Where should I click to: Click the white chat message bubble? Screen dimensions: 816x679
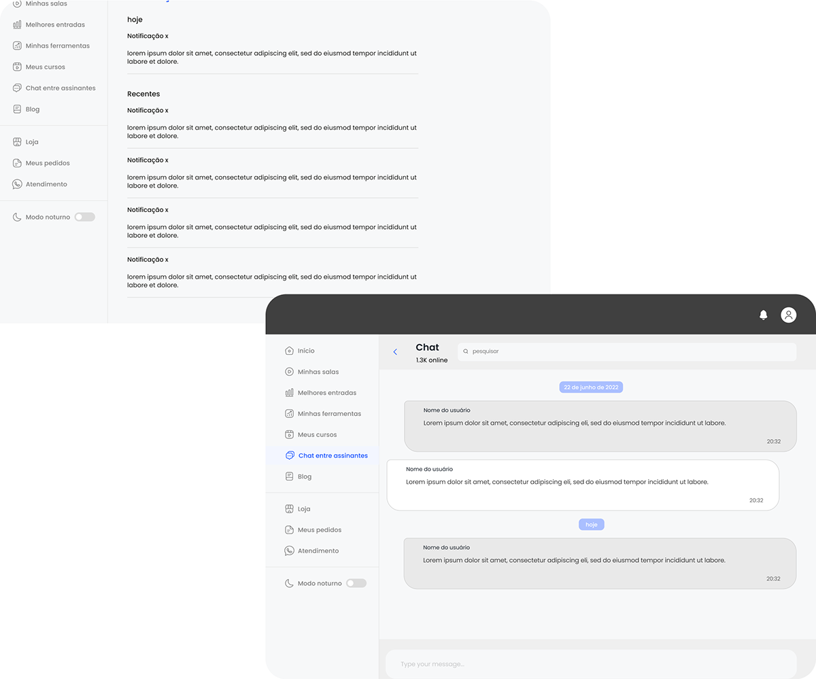tap(583, 485)
